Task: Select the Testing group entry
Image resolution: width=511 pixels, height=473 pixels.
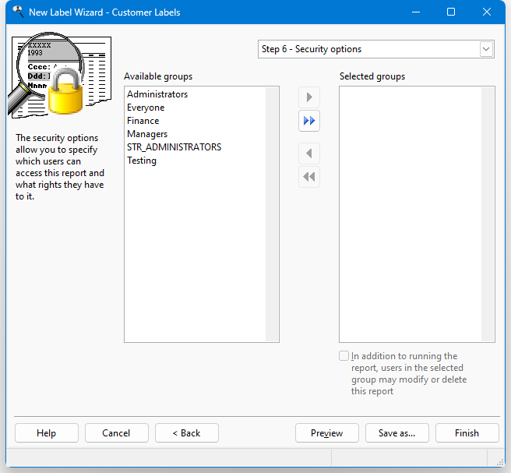Action: 142,161
